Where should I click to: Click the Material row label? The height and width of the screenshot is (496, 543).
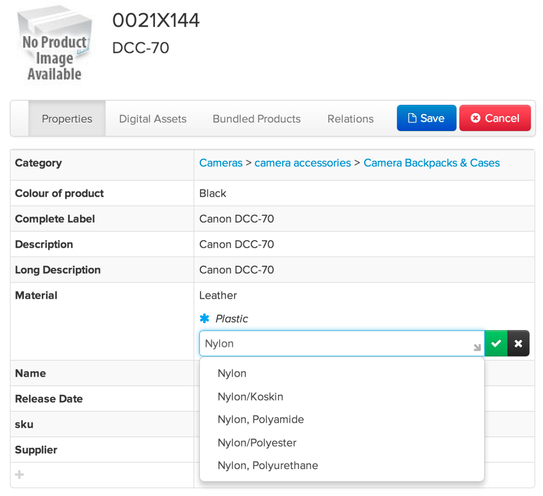pyautogui.click(x=36, y=295)
